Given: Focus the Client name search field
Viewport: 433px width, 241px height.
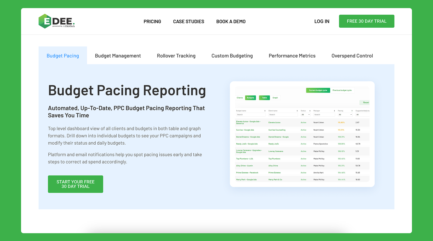Looking at the screenshot, I should click(x=283, y=115).
